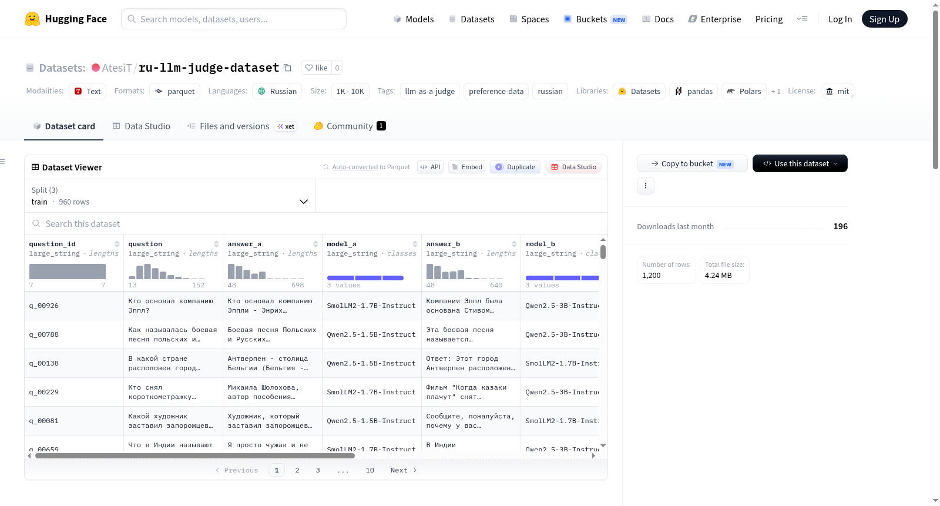940x506 pixels.
Task: Click the llm-as-a-judge tag
Action: pos(430,91)
